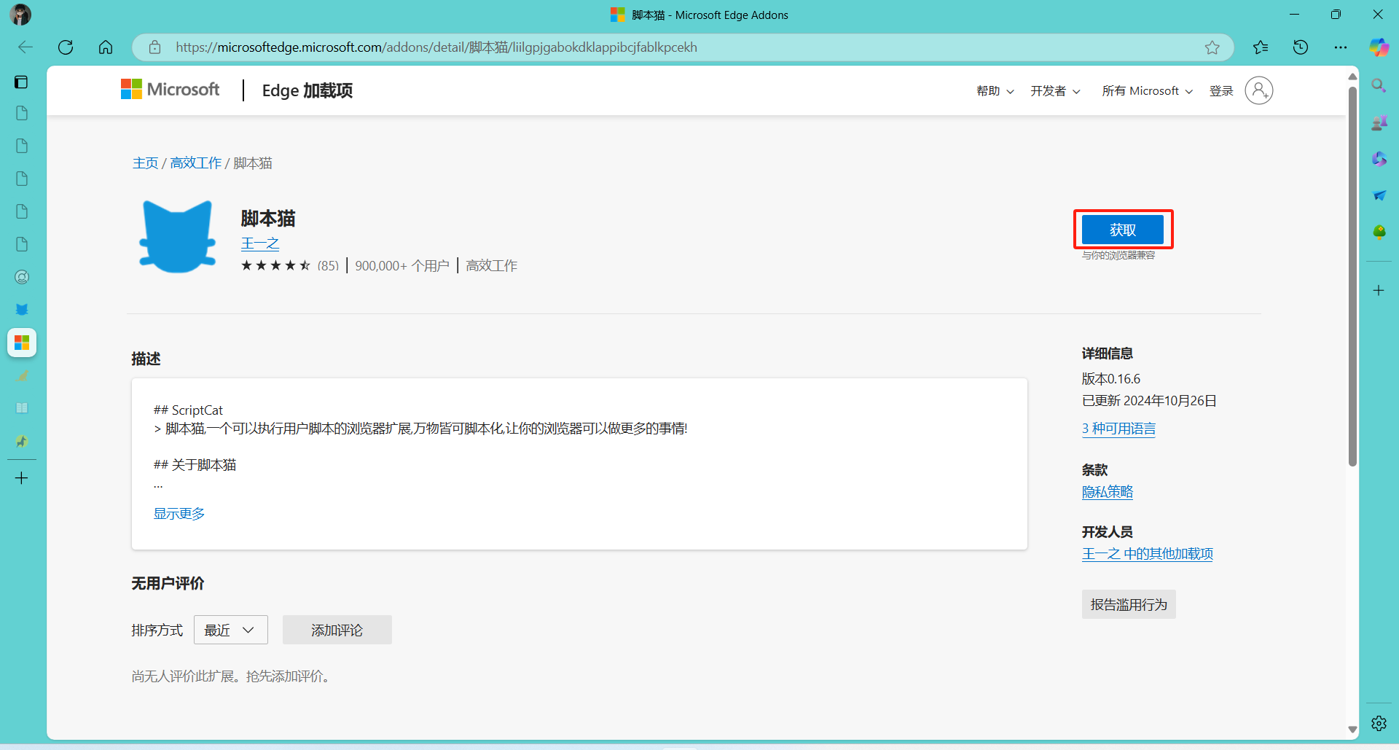Click the sign-in user account icon
Image resolution: width=1399 pixels, height=750 pixels.
tap(1258, 90)
